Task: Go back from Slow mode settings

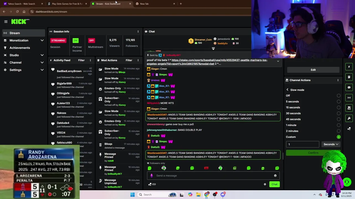Action: (x=288, y=90)
